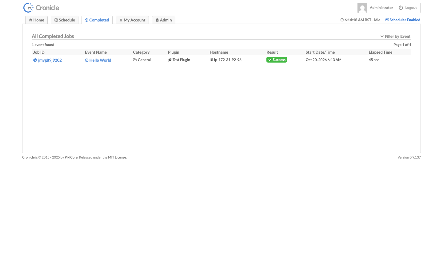443x276 pixels.
Task: Click the 6:14:18 AM BST - Idle status
Action: pyautogui.click(x=362, y=20)
